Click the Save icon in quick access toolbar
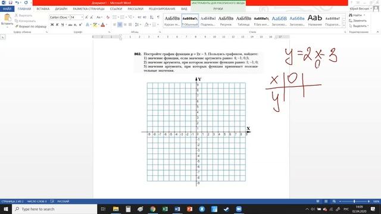Screen dimensions: 381x214 (x=11, y=2)
